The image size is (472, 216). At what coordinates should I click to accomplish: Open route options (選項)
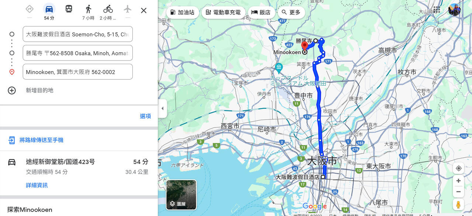[x=145, y=116]
